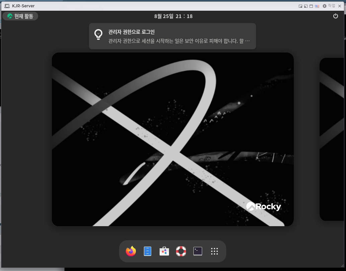Click the lightbulb icon in the notification
Screen dimensions: 346x271
[98, 34]
